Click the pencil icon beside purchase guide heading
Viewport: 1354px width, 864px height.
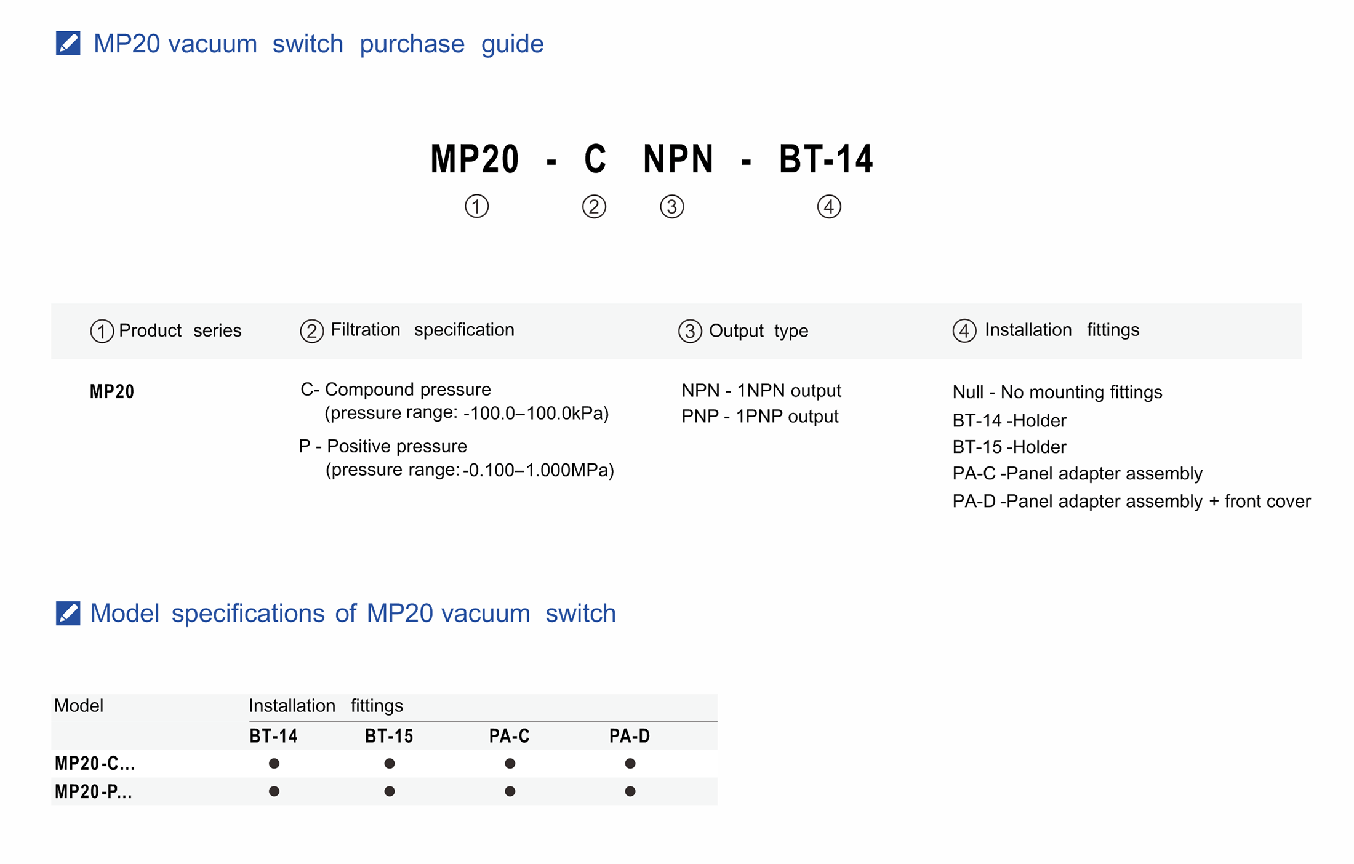pos(68,44)
